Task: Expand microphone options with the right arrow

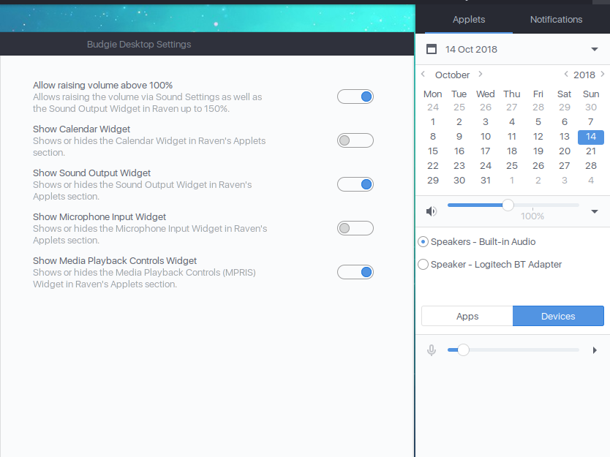Action: (x=595, y=350)
